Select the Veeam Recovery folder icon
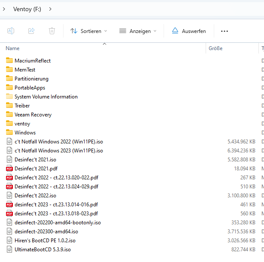 (x=9, y=114)
